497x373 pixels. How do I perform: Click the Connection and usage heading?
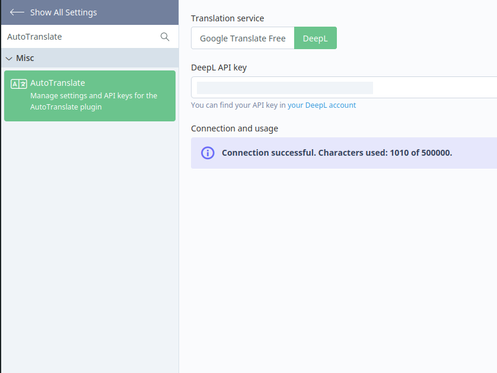[x=234, y=128]
